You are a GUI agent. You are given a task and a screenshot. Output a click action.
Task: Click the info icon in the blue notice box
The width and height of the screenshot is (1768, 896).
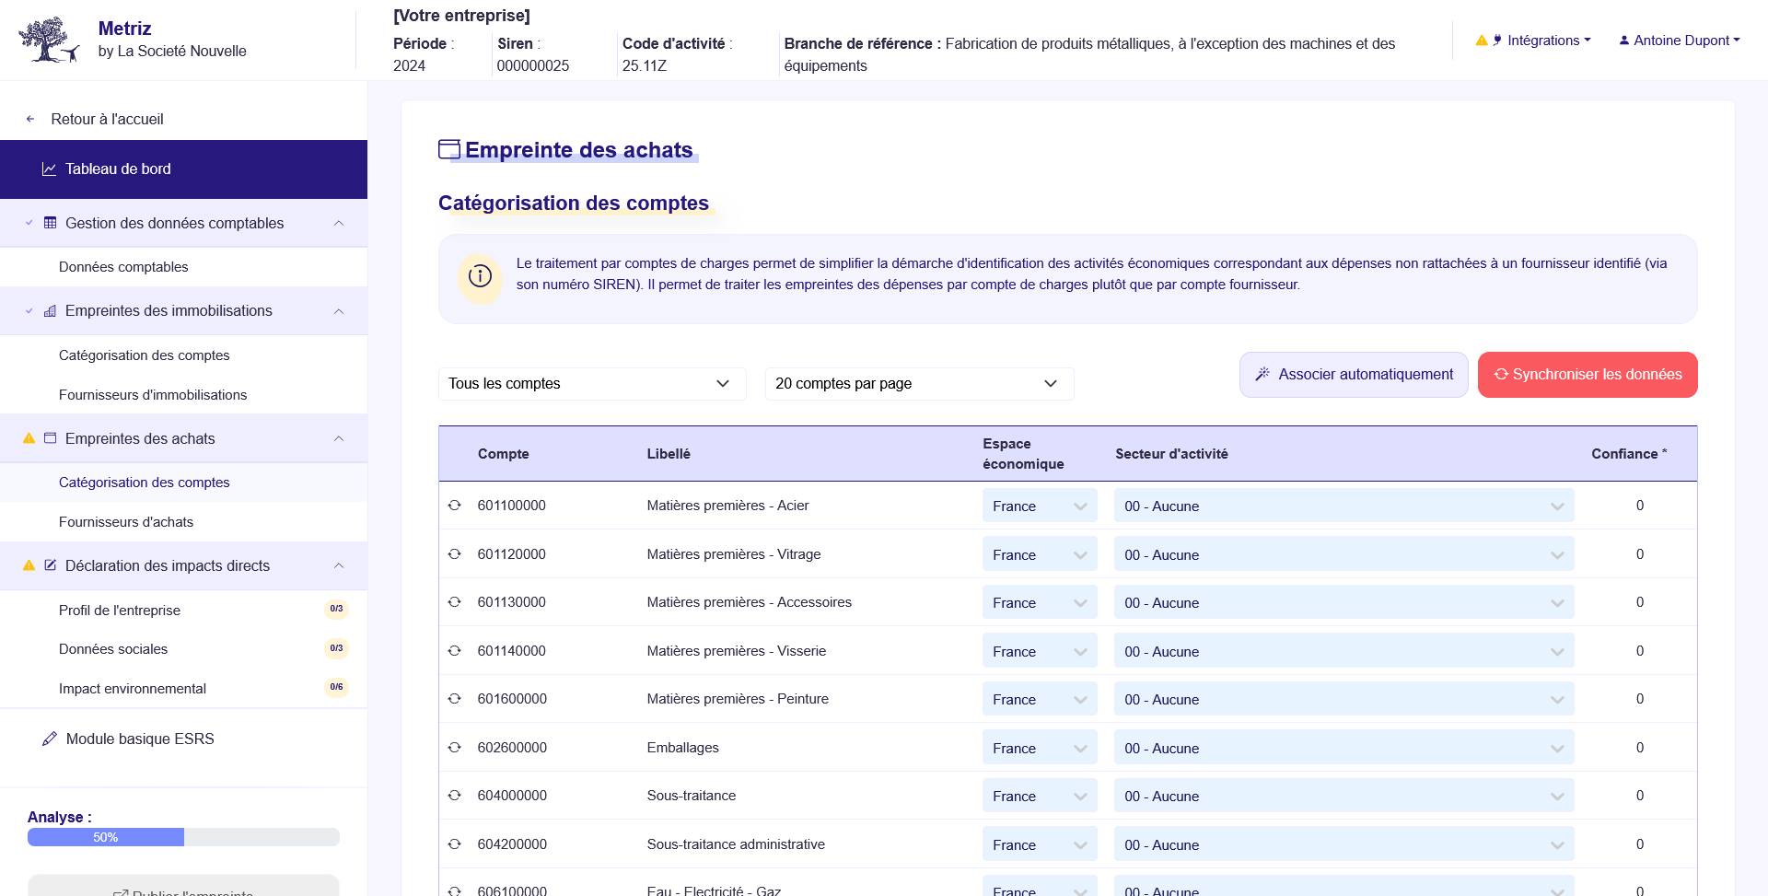pos(479,277)
